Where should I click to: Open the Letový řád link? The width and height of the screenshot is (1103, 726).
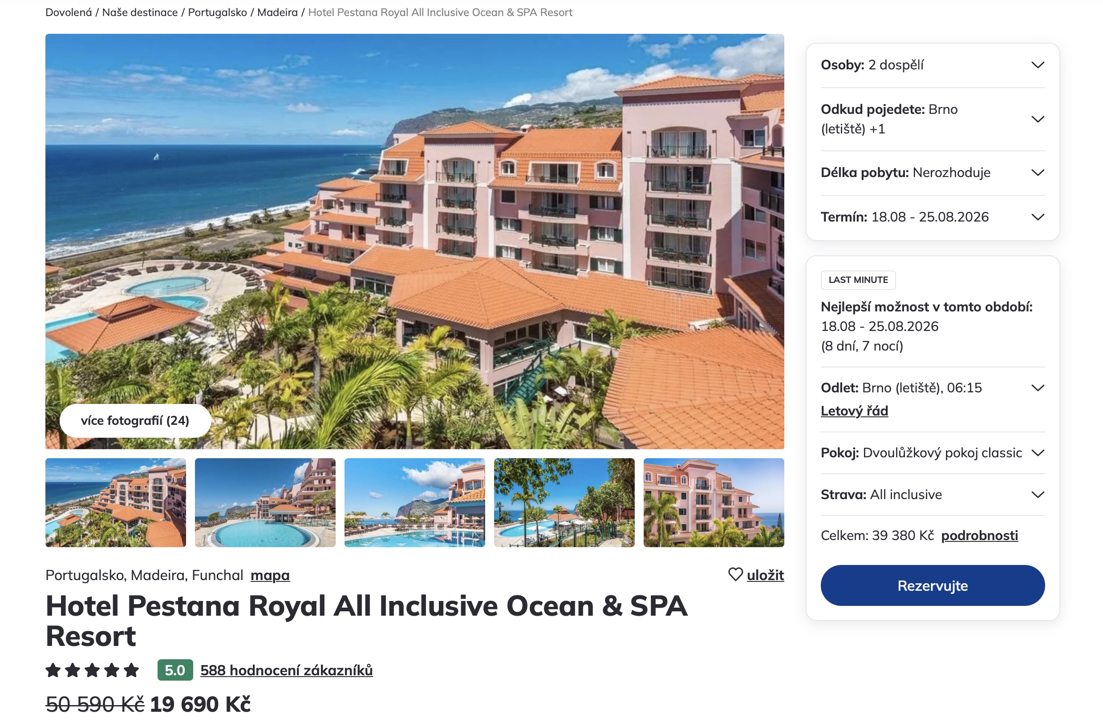point(854,411)
